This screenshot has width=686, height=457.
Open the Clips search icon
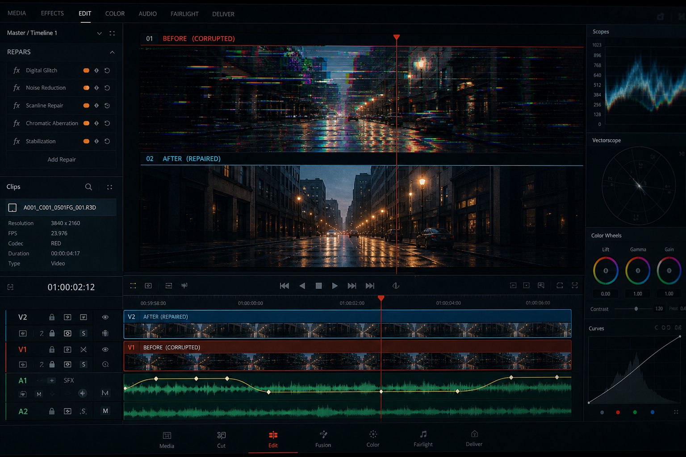coord(88,187)
